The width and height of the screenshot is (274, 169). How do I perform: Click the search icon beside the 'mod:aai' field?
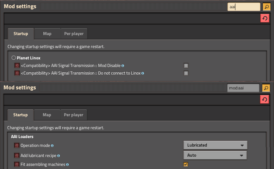(x=266, y=88)
